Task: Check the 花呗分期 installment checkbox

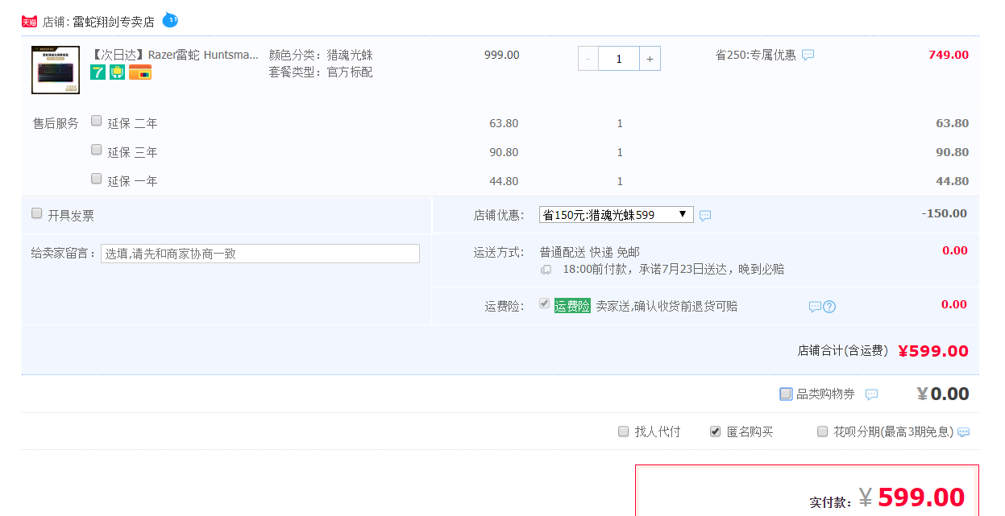Action: [x=823, y=431]
